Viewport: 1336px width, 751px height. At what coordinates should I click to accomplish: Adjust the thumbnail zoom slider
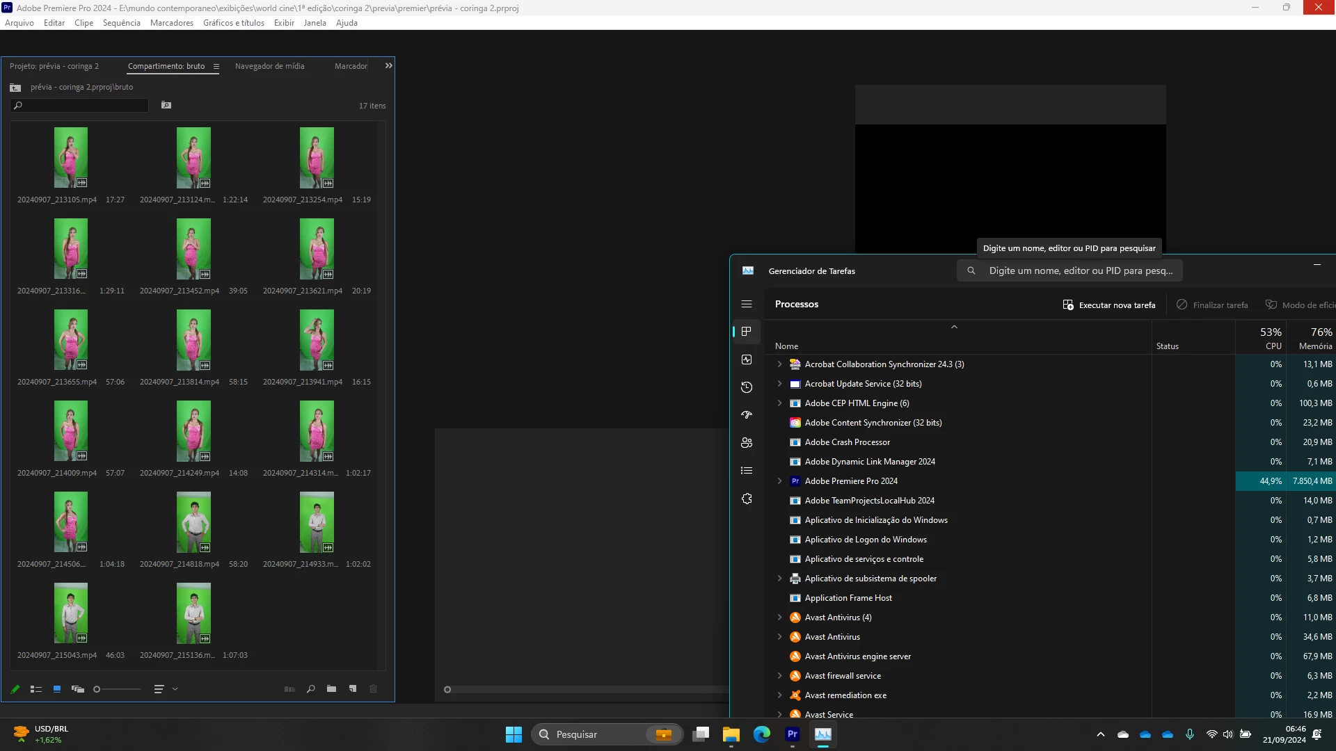[97, 689]
